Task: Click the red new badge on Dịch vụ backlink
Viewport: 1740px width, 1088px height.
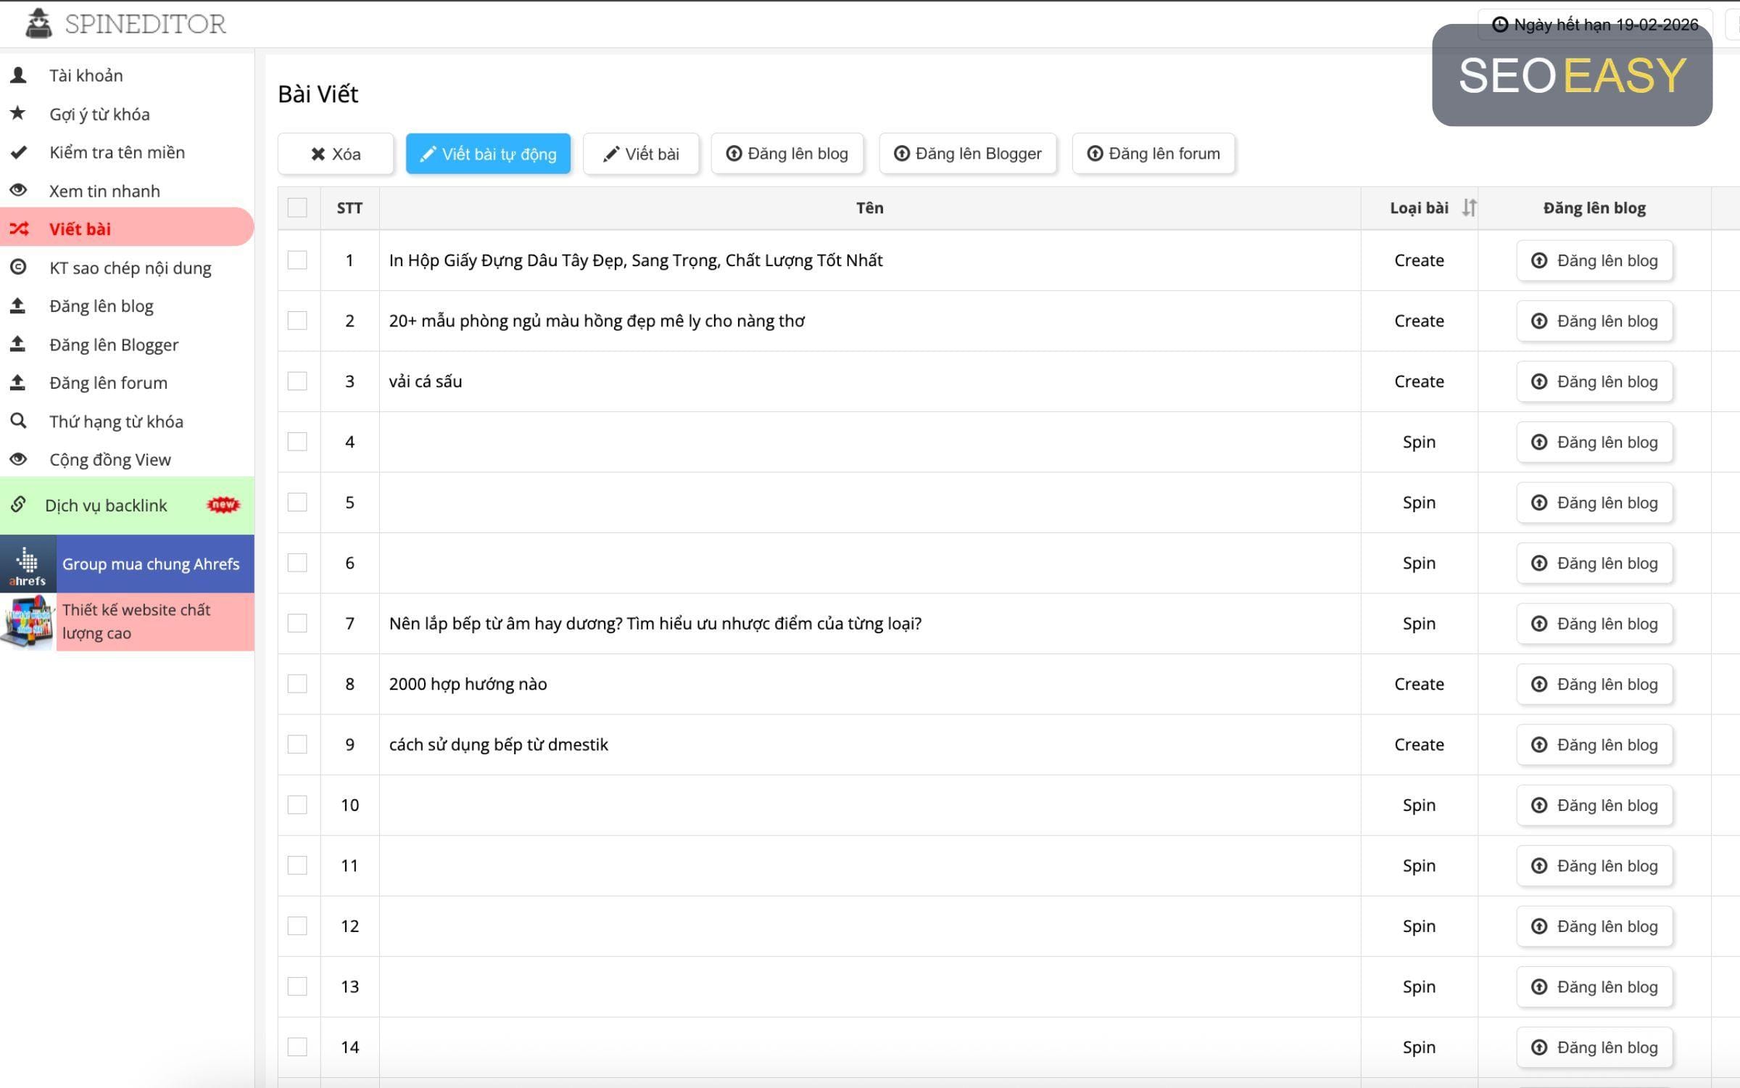Action: (223, 504)
